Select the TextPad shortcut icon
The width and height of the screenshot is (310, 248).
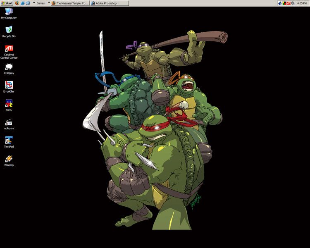pos(9,142)
